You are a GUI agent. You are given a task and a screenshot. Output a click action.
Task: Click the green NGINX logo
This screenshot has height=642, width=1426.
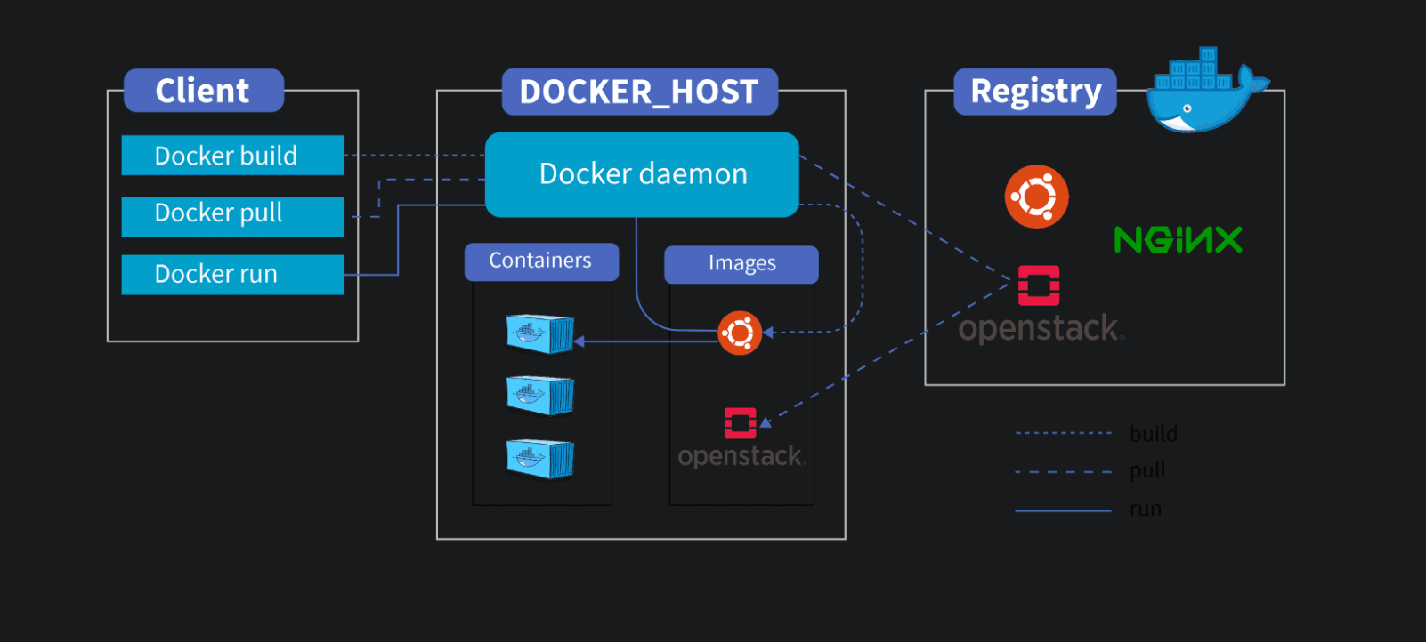1179,239
